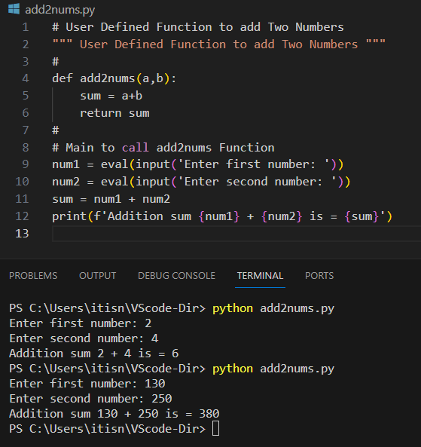Click line number 12 in gutter

23,216
